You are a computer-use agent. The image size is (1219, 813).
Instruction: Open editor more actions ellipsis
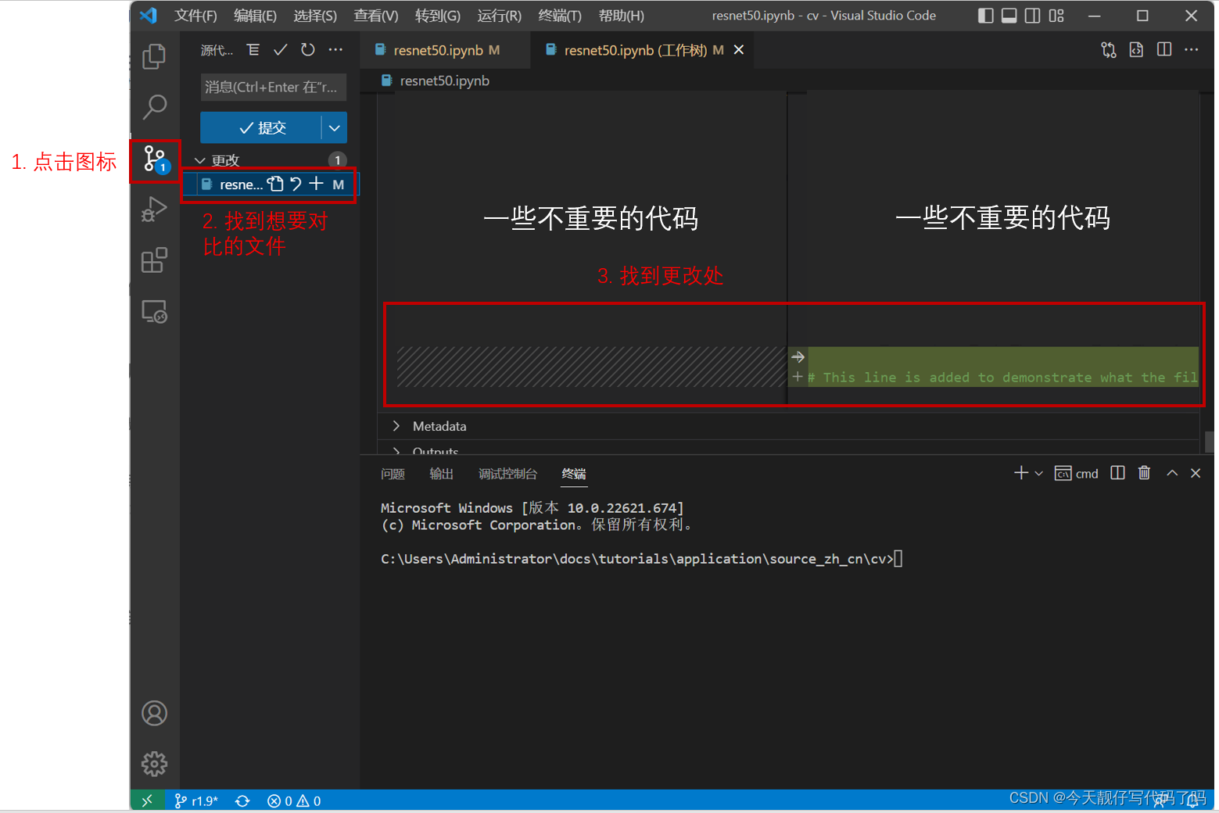1192,49
